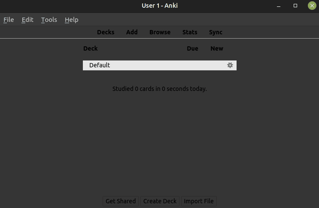The image size is (319, 208).
Task: Open the Edit menu
Action: pyautogui.click(x=27, y=20)
